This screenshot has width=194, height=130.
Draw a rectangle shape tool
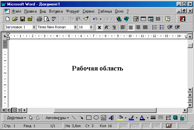tap(89, 118)
